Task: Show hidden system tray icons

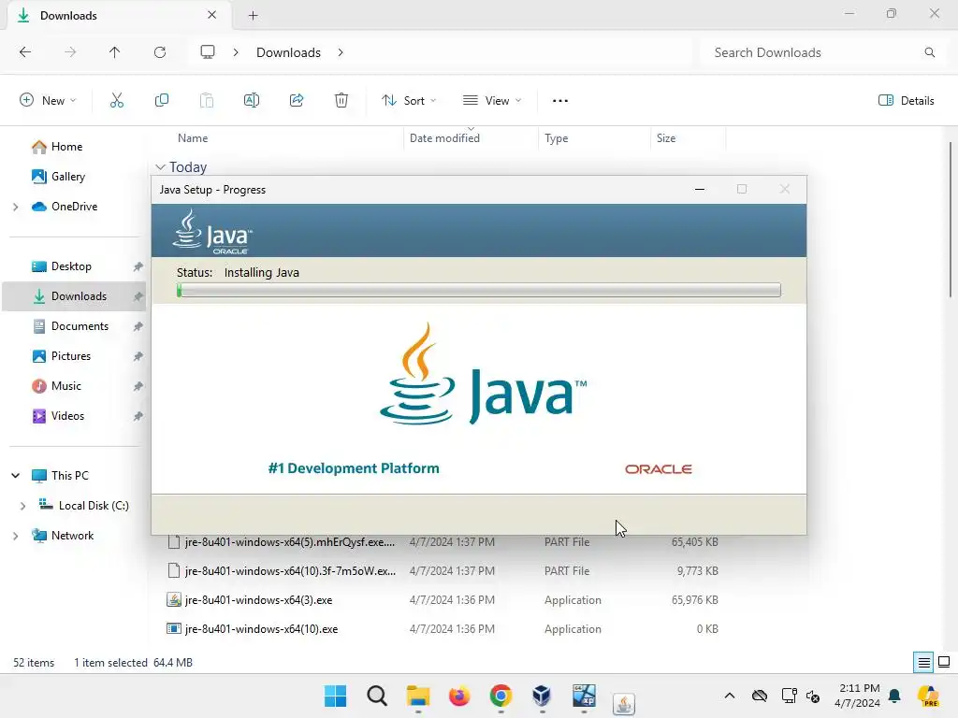Action: pyautogui.click(x=730, y=696)
